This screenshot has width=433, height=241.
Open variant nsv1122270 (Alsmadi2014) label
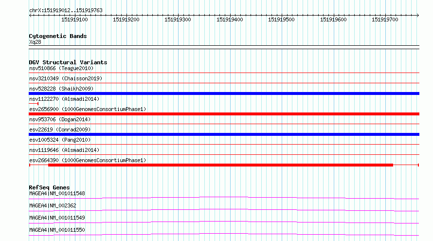click(x=64, y=99)
